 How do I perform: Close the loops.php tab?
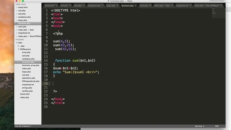pyautogui.click(x=117, y=6)
